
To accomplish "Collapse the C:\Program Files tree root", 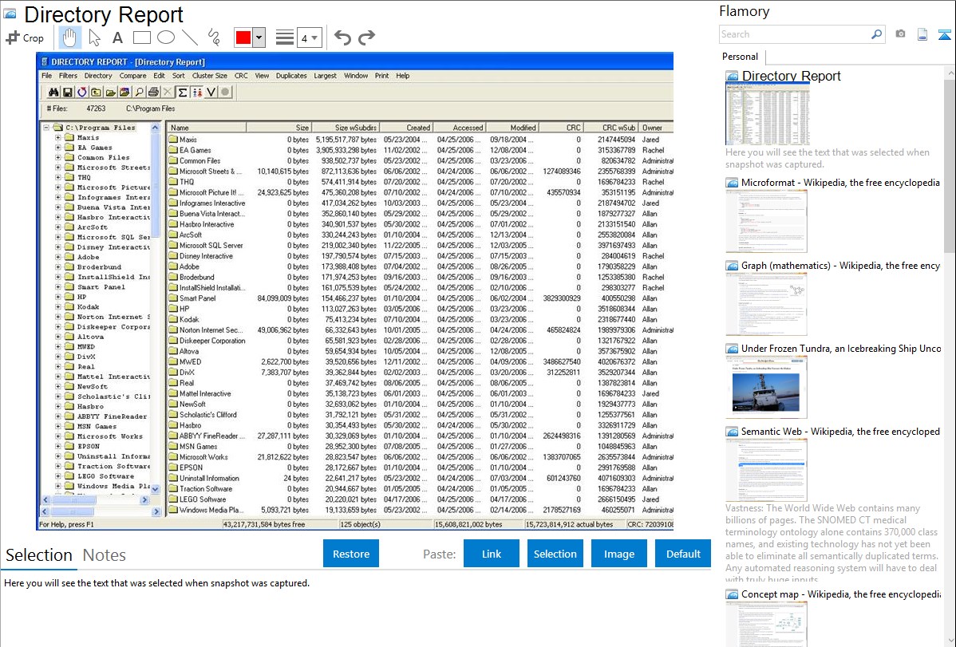I will tap(45, 128).
